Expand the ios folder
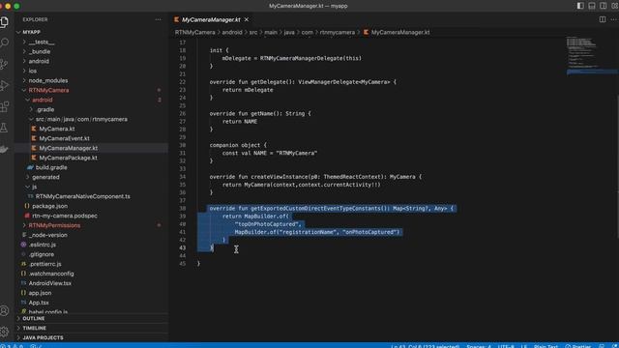The image size is (619, 348). (24, 71)
